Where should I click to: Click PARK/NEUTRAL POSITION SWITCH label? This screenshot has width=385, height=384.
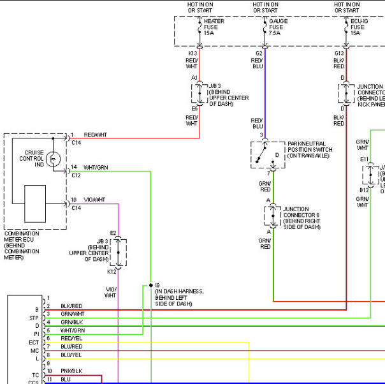[310, 150]
